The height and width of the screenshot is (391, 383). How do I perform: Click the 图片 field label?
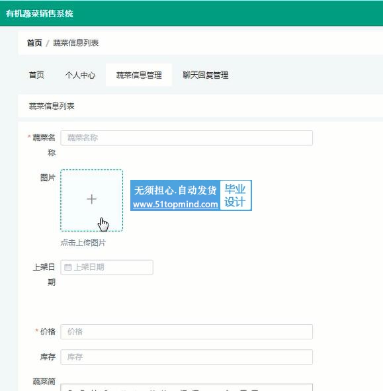(48, 178)
